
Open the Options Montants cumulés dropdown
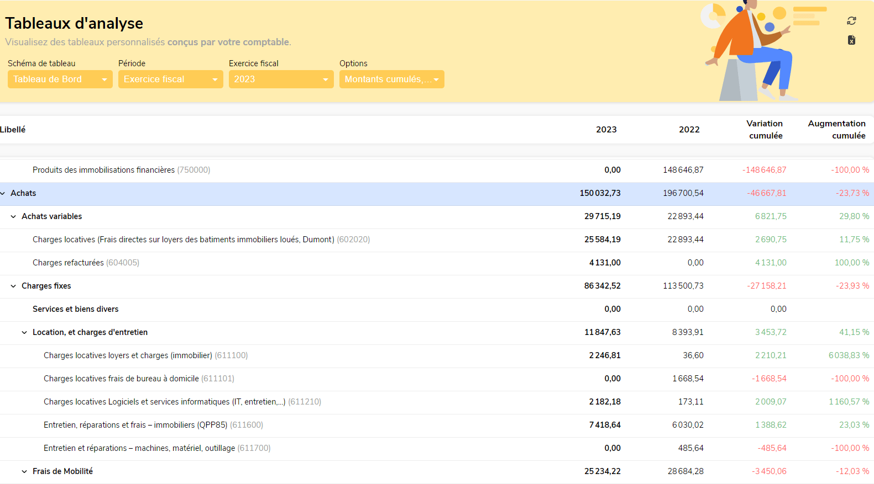391,79
